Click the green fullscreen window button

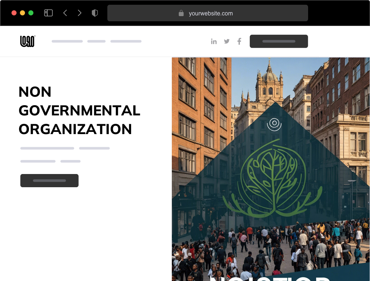coord(31,13)
